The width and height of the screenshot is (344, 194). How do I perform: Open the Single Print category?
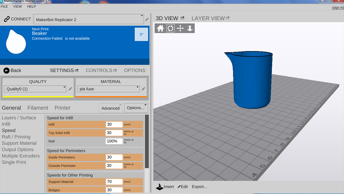pyautogui.click(x=14, y=162)
